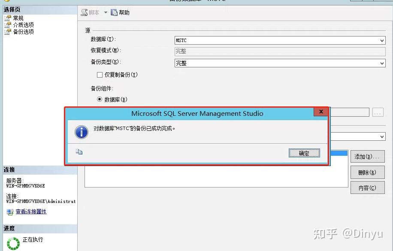Click the information icon in the success dialog
Screen dimensions: 393x251
point(81,132)
